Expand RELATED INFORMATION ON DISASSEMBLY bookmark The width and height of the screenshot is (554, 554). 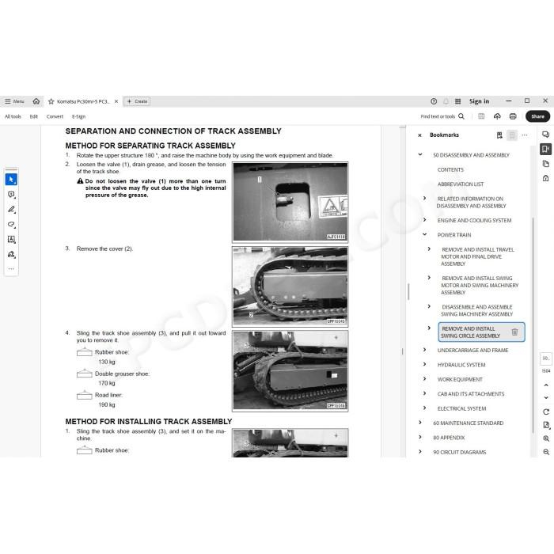425,198
